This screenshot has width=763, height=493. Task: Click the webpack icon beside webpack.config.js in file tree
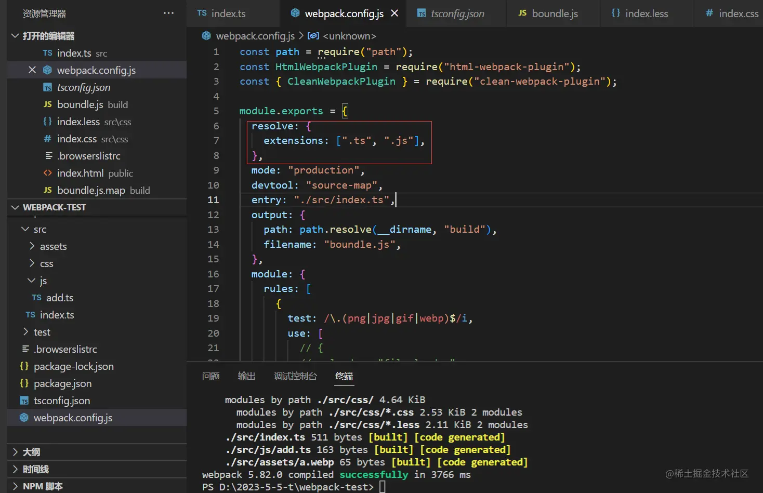coord(24,417)
